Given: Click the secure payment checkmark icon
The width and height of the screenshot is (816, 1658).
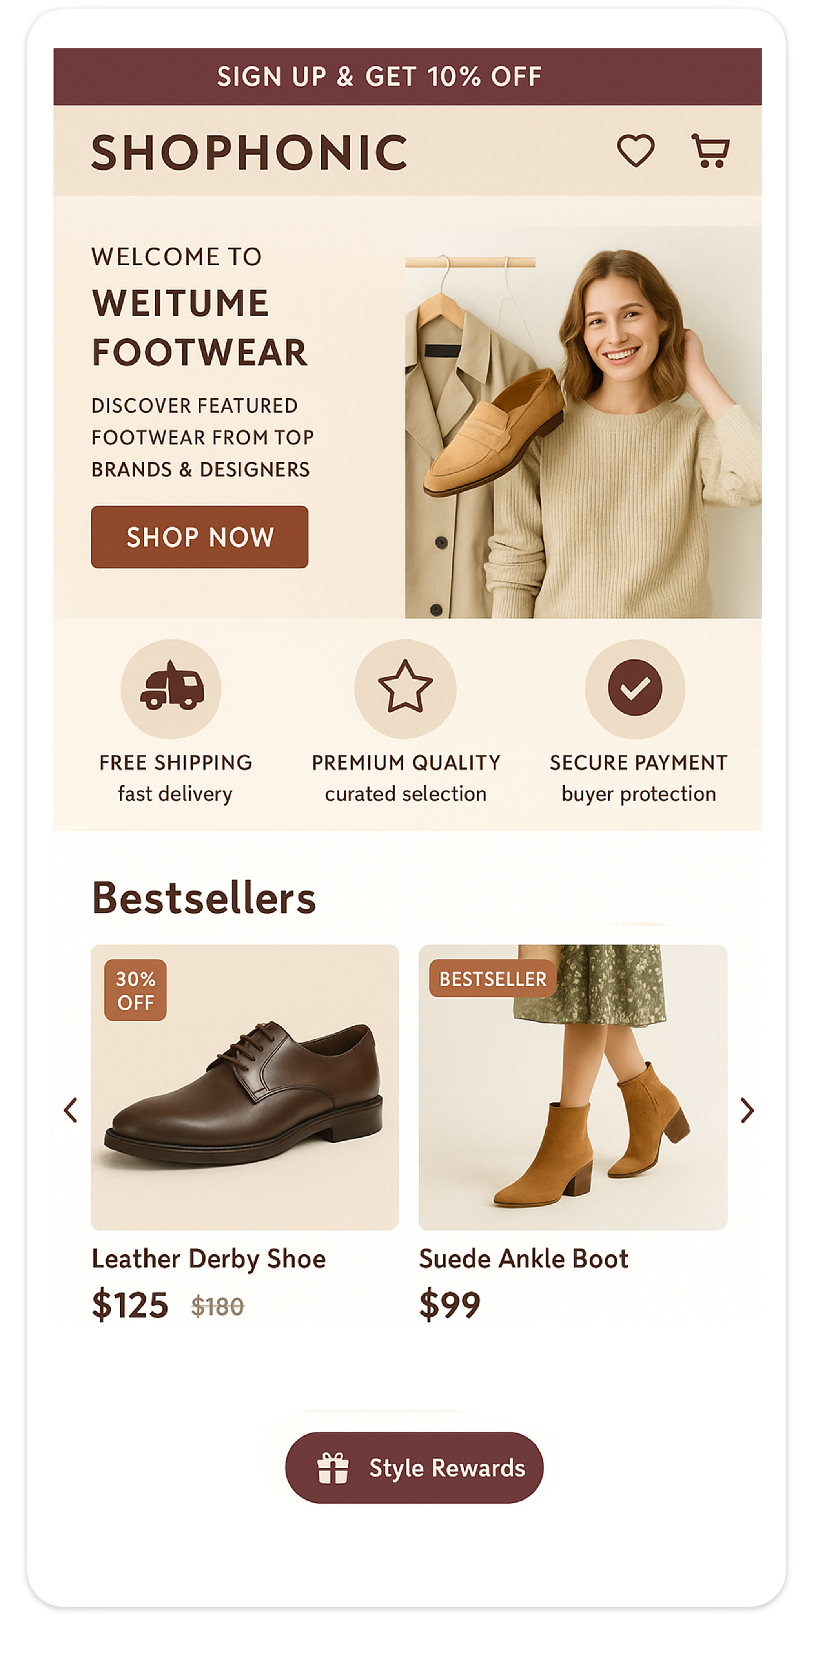Looking at the screenshot, I should (x=635, y=688).
